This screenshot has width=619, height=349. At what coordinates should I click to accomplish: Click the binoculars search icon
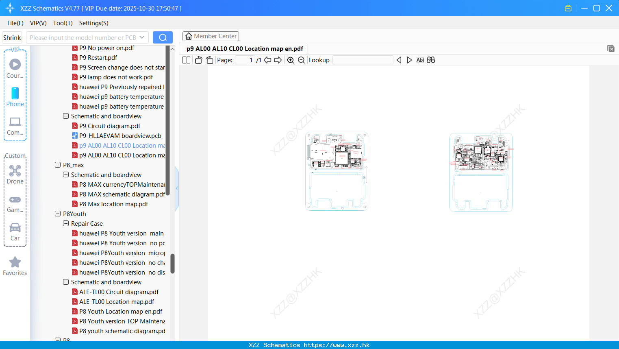(431, 60)
